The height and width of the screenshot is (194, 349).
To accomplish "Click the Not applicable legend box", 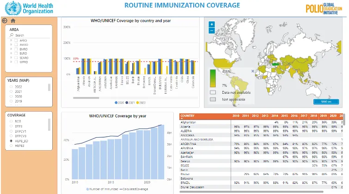I will (213, 99).
